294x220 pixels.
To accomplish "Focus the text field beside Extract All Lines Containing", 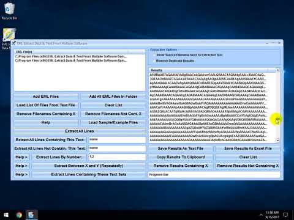I will coord(117,140).
